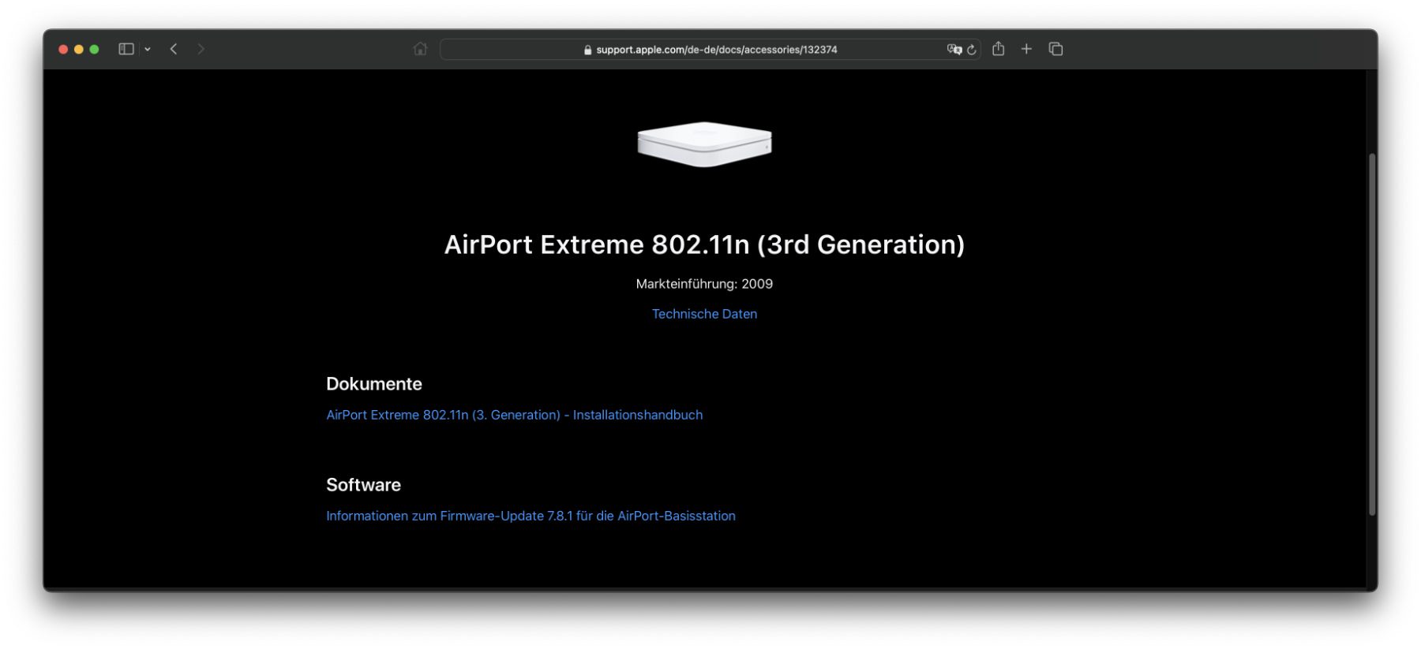Click the vertical page scrollbar
The image size is (1421, 649).
[x=1372, y=331]
